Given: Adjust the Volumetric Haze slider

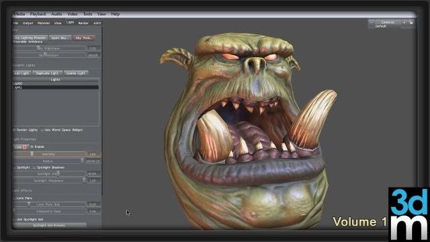Looking at the screenshot, I should [49, 212].
